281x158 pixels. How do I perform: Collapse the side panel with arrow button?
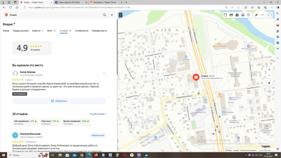(121, 15)
